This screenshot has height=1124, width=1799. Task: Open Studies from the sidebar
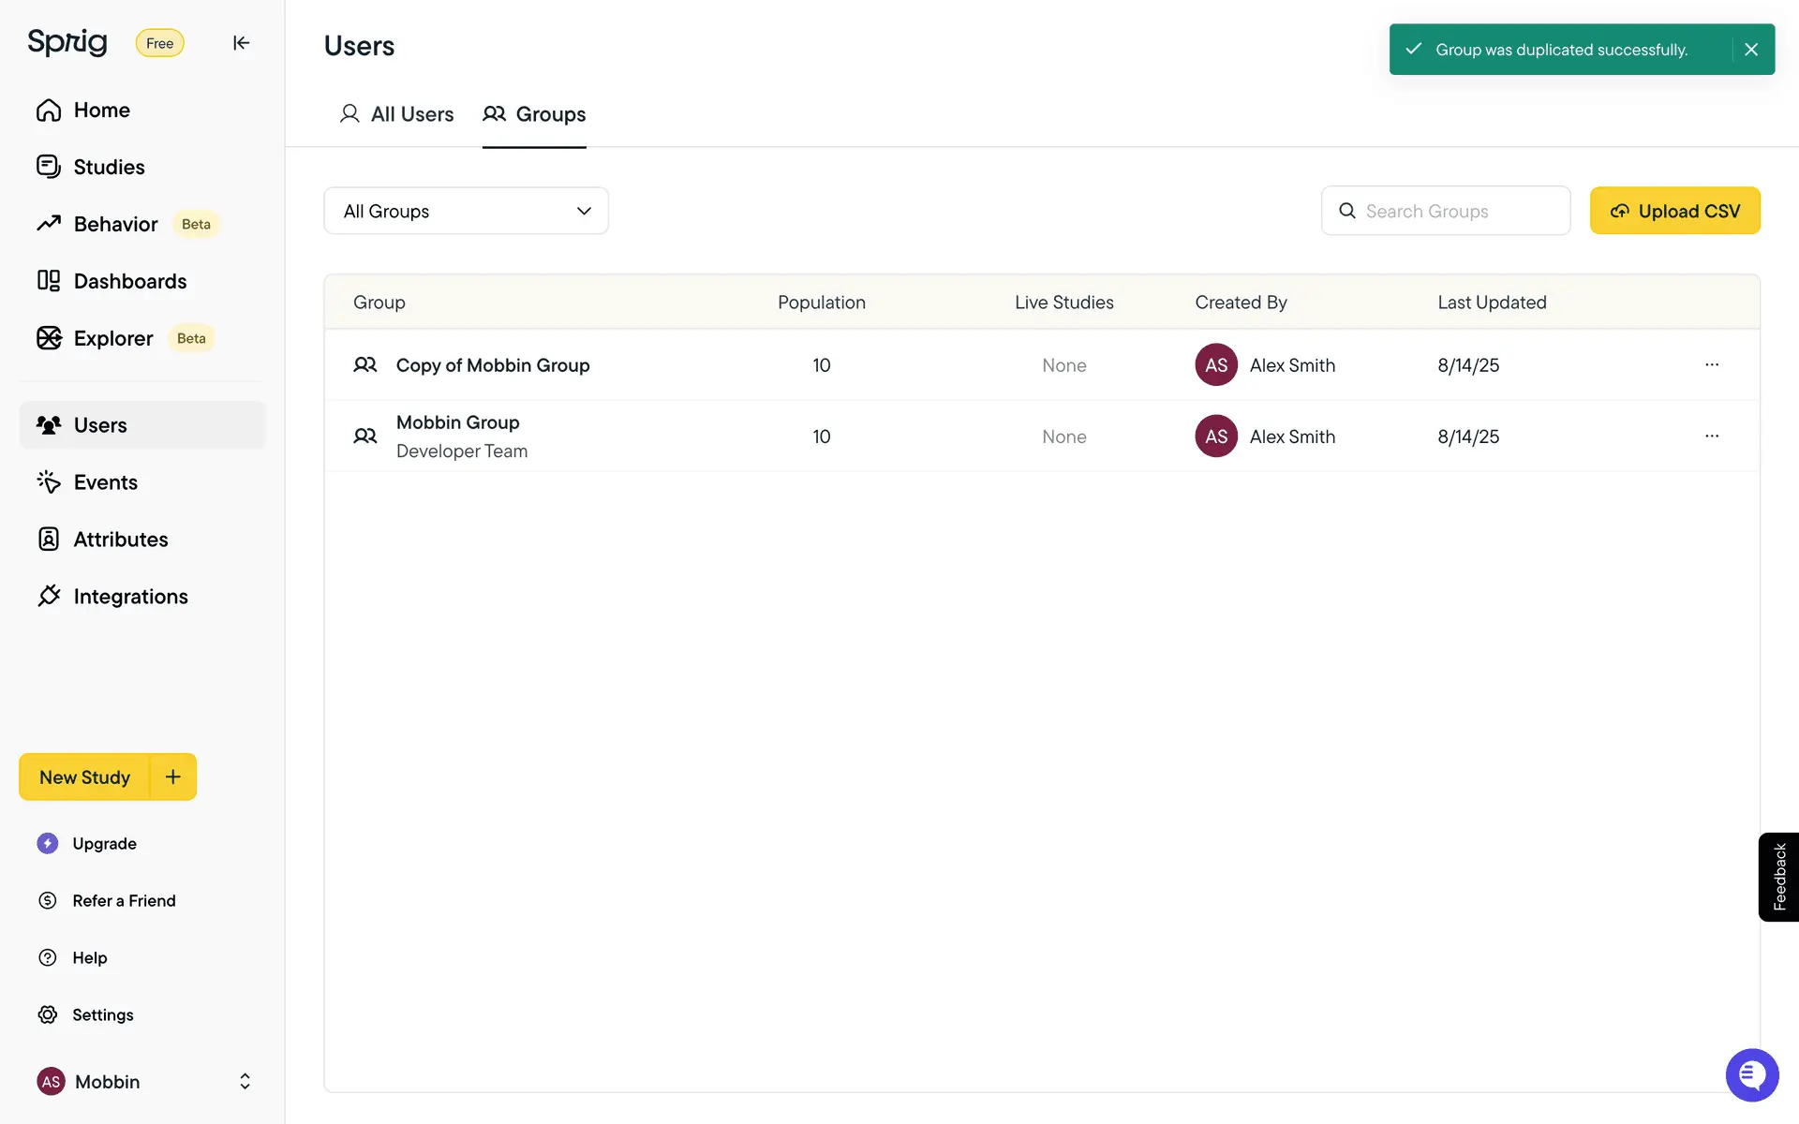(x=109, y=167)
